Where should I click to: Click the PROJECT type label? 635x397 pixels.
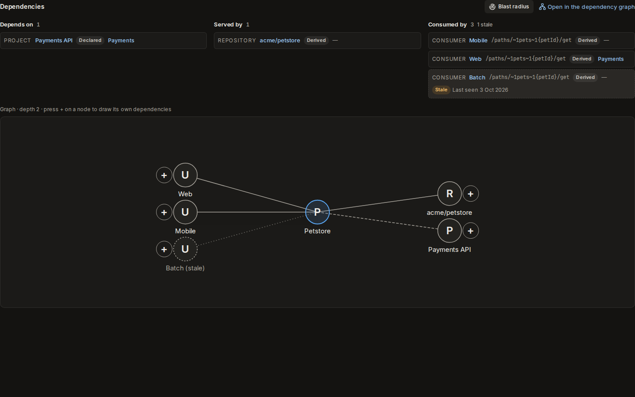click(17, 41)
